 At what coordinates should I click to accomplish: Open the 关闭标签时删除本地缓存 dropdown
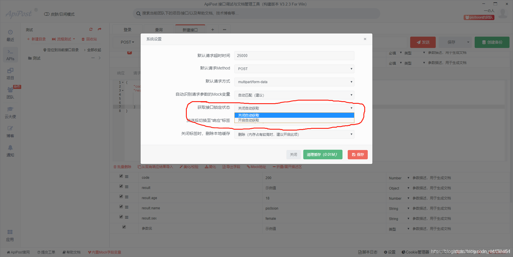coord(294,134)
